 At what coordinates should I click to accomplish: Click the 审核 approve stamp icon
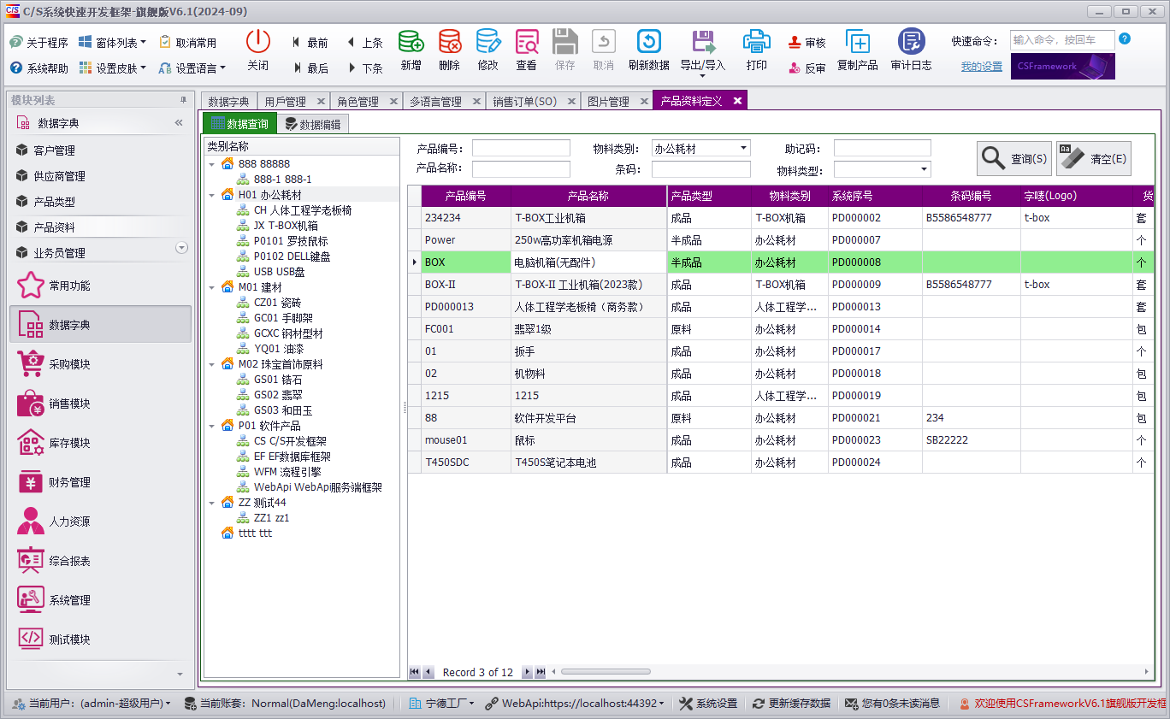795,42
